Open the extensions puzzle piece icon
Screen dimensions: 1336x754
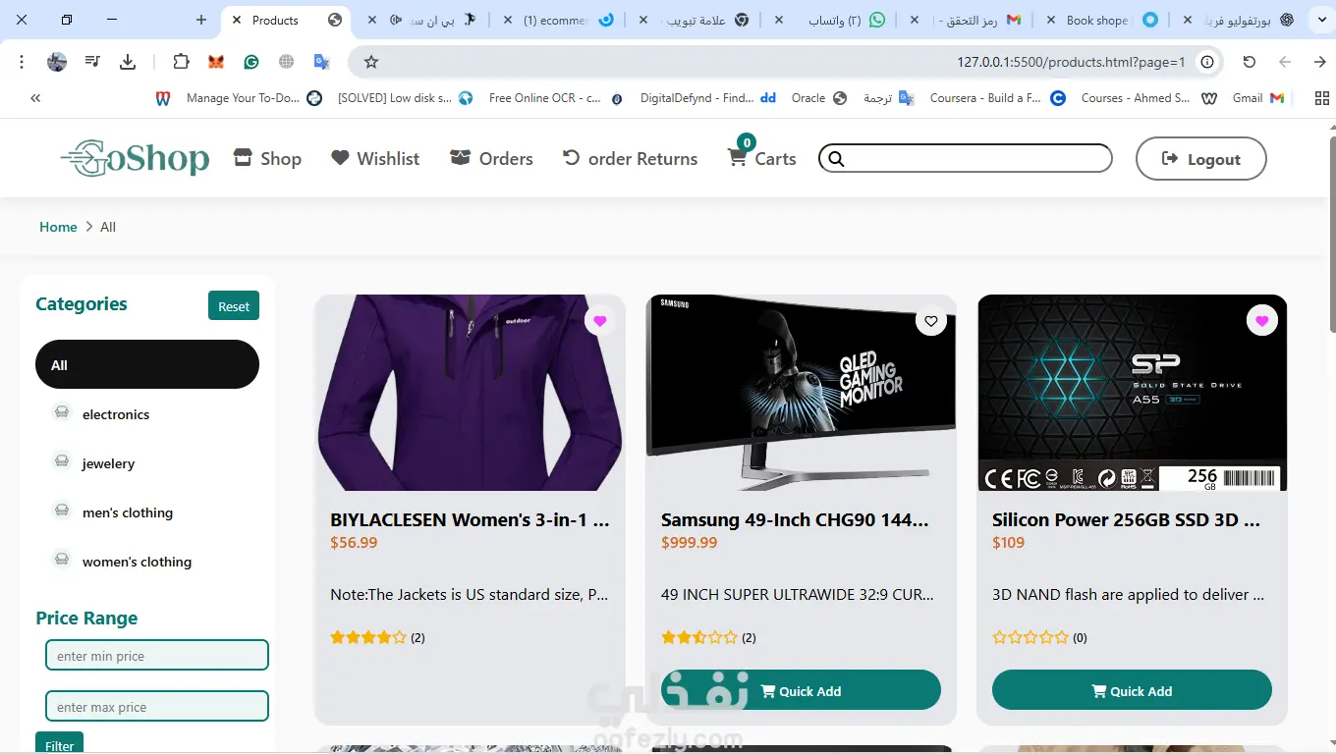[181, 62]
